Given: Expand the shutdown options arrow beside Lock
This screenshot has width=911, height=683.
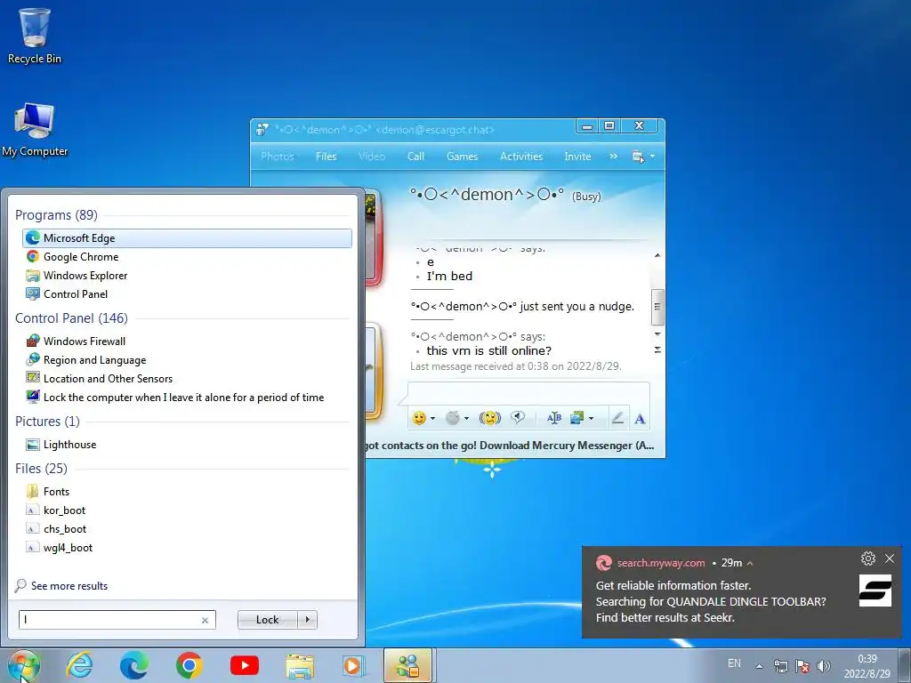Looking at the screenshot, I should click(x=307, y=620).
